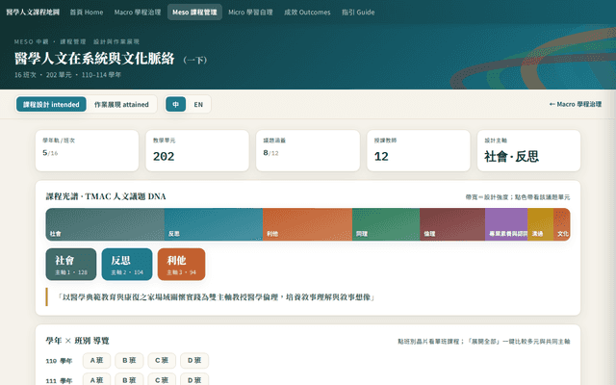Open the 成效 Outcomes nav item
This screenshot has width=616, height=385.
click(307, 13)
